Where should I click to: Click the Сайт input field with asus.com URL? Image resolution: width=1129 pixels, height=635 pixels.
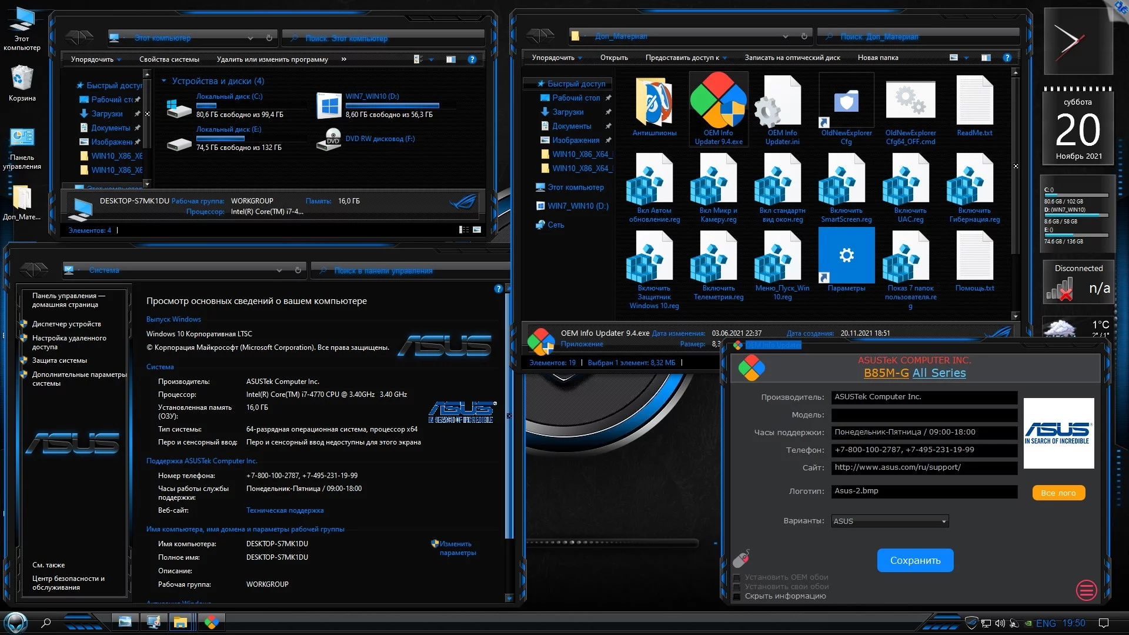point(923,467)
